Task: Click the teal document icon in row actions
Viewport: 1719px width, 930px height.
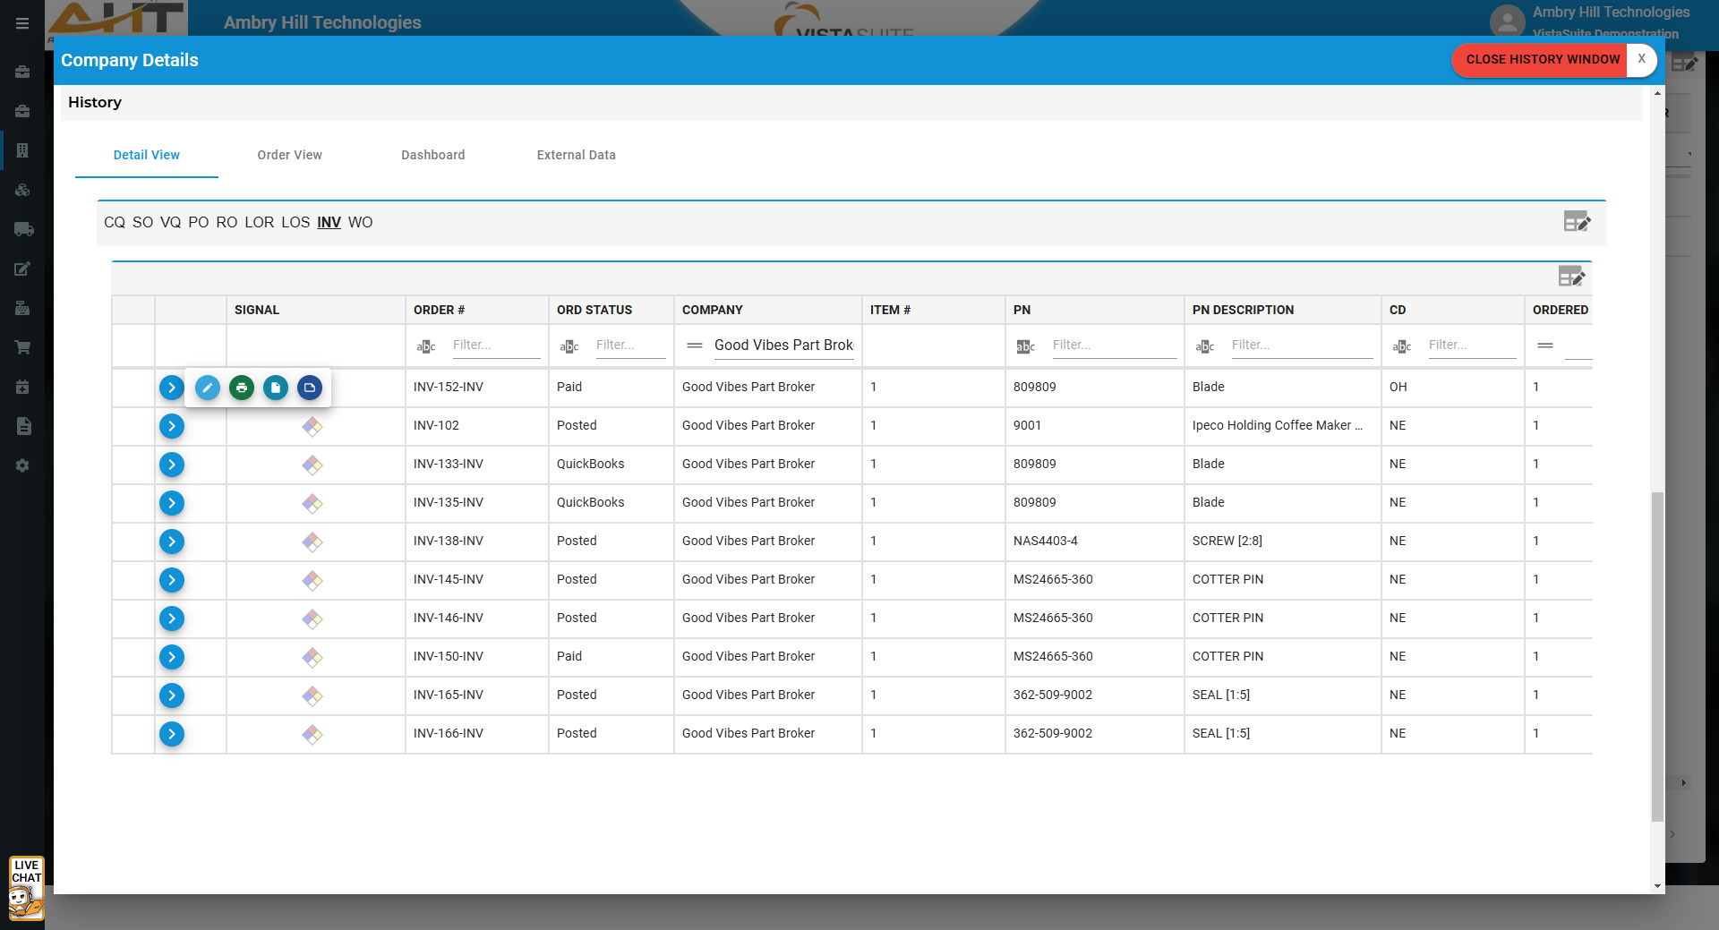Action: pyautogui.click(x=276, y=388)
